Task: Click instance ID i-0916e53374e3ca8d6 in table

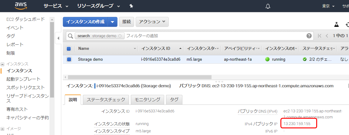Action: [161, 59]
